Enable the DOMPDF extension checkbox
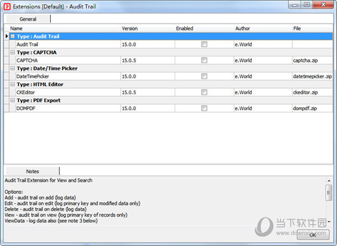Image resolution: width=337 pixels, height=246 pixels. pos(204,108)
